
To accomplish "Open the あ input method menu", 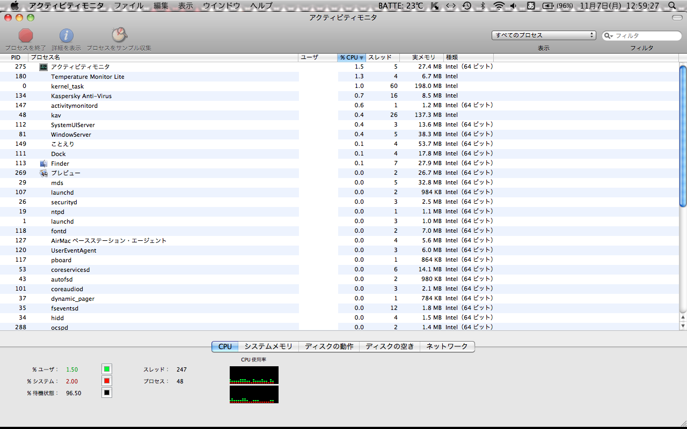I will pyautogui.click(x=531, y=6).
